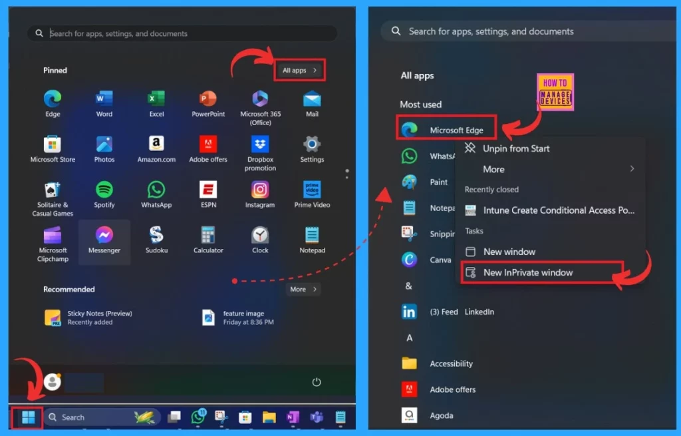Viewport: 681px width, 436px height.
Task: Open WhatsApp in Most used list
Action: click(x=428, y=156)
